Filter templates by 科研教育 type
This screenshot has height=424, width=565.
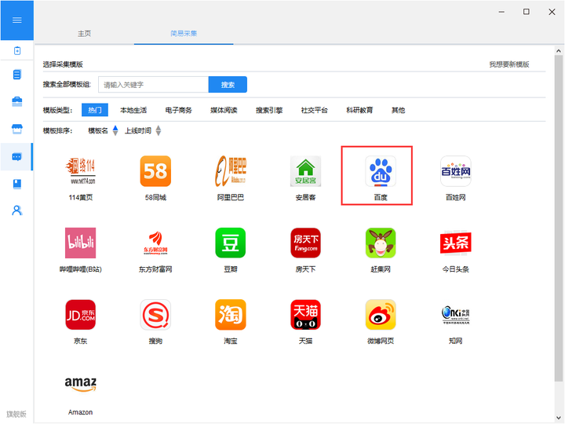point(359,110)
